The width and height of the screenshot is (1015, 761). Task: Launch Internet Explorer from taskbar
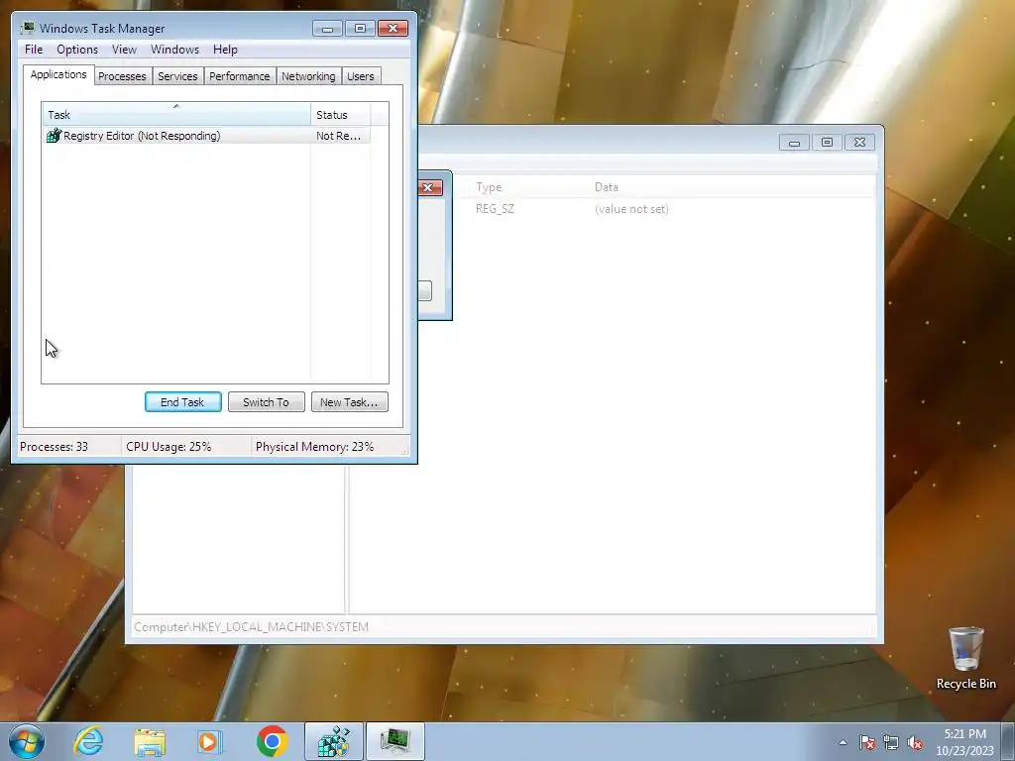[88, 741]
